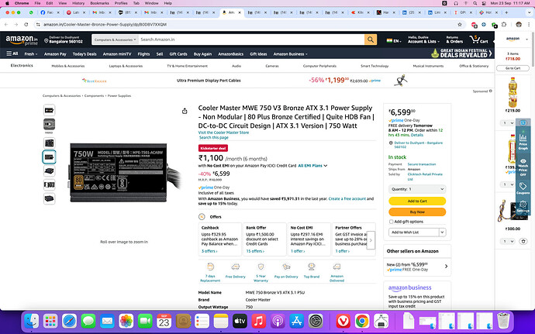Select the first product thumbnail in the gallery
Image resolution: width=535 pixels, height=334 pixels.
[49, 110]
